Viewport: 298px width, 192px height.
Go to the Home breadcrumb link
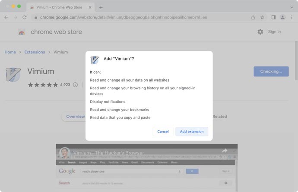click(10, 52)
